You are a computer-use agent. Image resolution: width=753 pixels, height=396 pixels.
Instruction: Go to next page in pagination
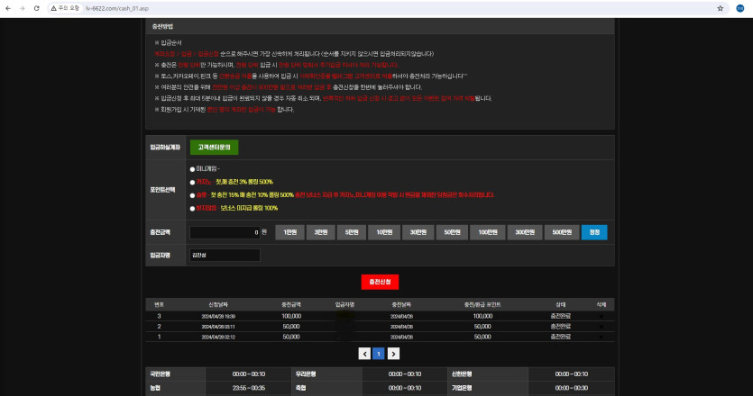(393, 354)
